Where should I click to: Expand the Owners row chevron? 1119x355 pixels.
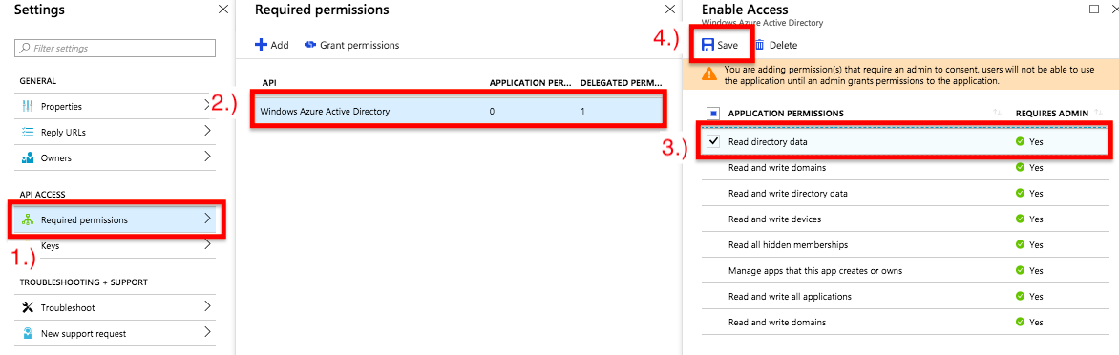(208, 157)
